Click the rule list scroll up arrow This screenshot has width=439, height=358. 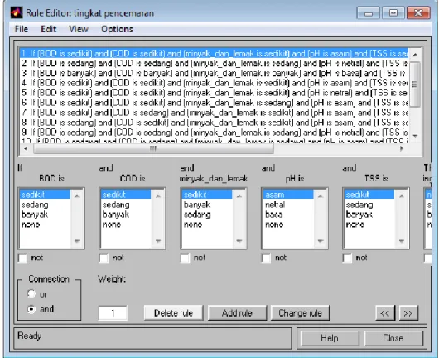pyautogui.click(x=415, y=55)
